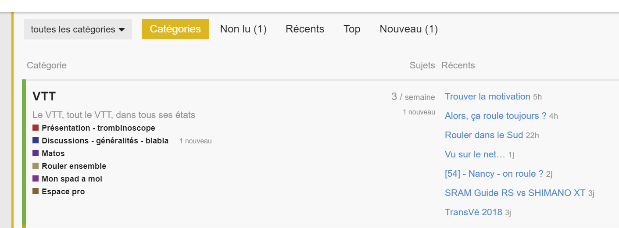Click the purple Matos color square
Image resolution: width=619 pixels, height=228 pixels.
click(36, 153)
